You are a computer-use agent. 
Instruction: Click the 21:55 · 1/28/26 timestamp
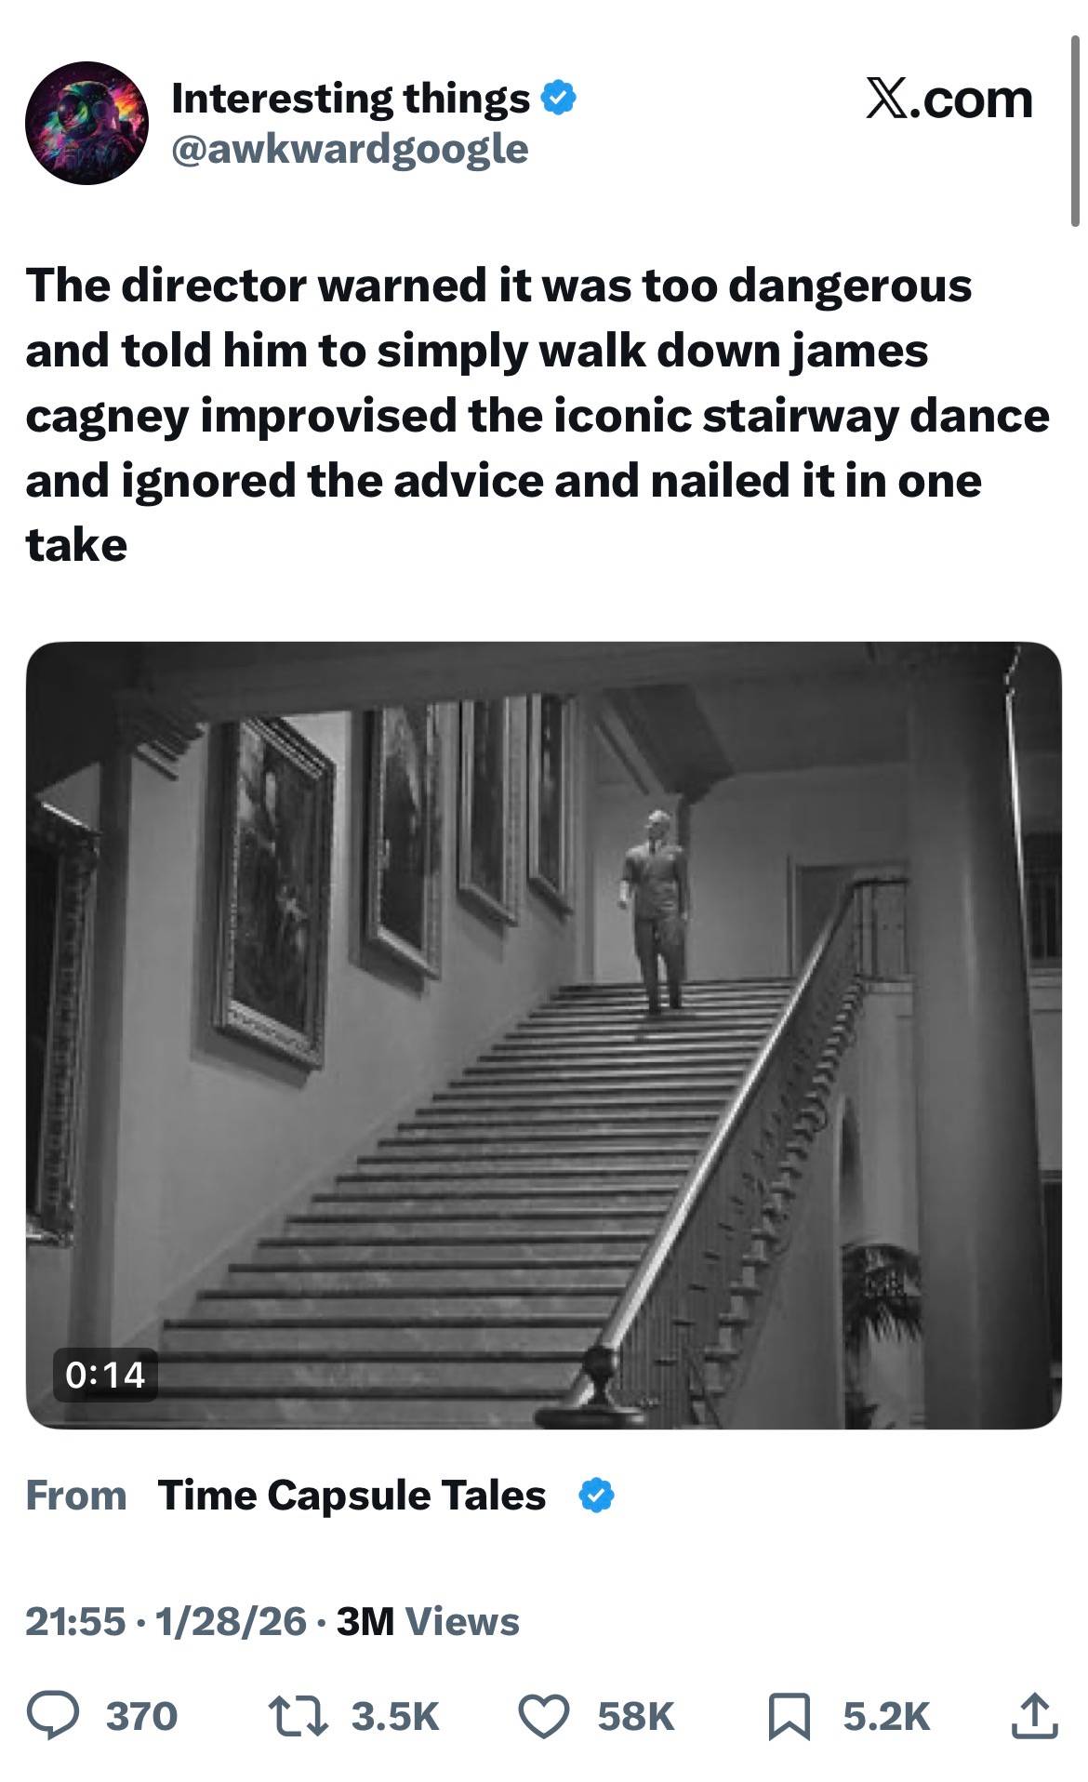point(166,1621)
